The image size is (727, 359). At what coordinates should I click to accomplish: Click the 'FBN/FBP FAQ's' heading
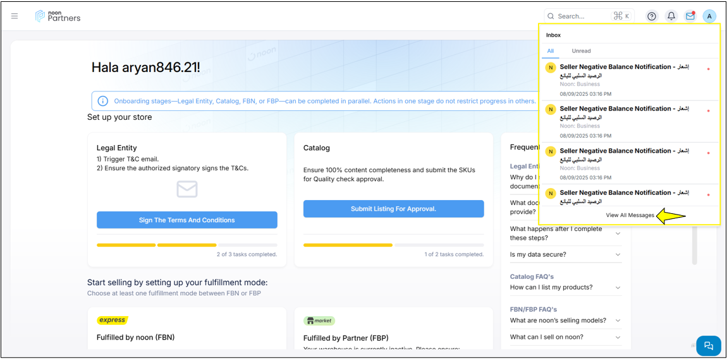pos(533,309)
